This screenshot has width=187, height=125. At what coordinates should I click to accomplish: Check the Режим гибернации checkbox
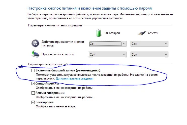click(x=33, y=93)
